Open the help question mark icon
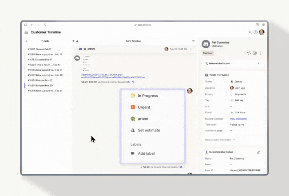Viewport: 289px width, 196px height. point(256,32)
